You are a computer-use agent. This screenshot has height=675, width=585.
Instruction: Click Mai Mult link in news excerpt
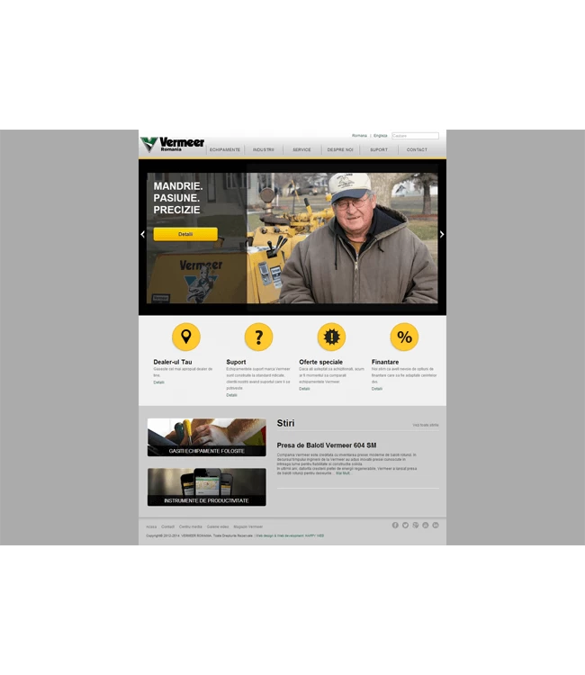(343, 473)
